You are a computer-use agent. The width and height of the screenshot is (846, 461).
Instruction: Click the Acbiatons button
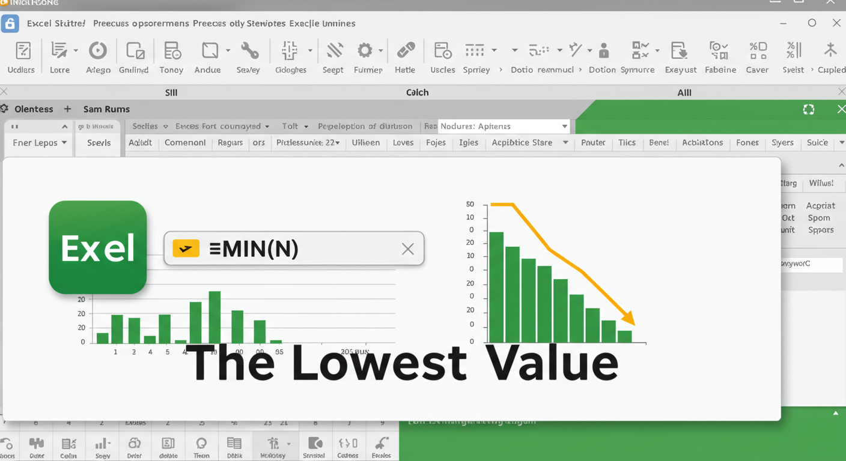point(702,143)
